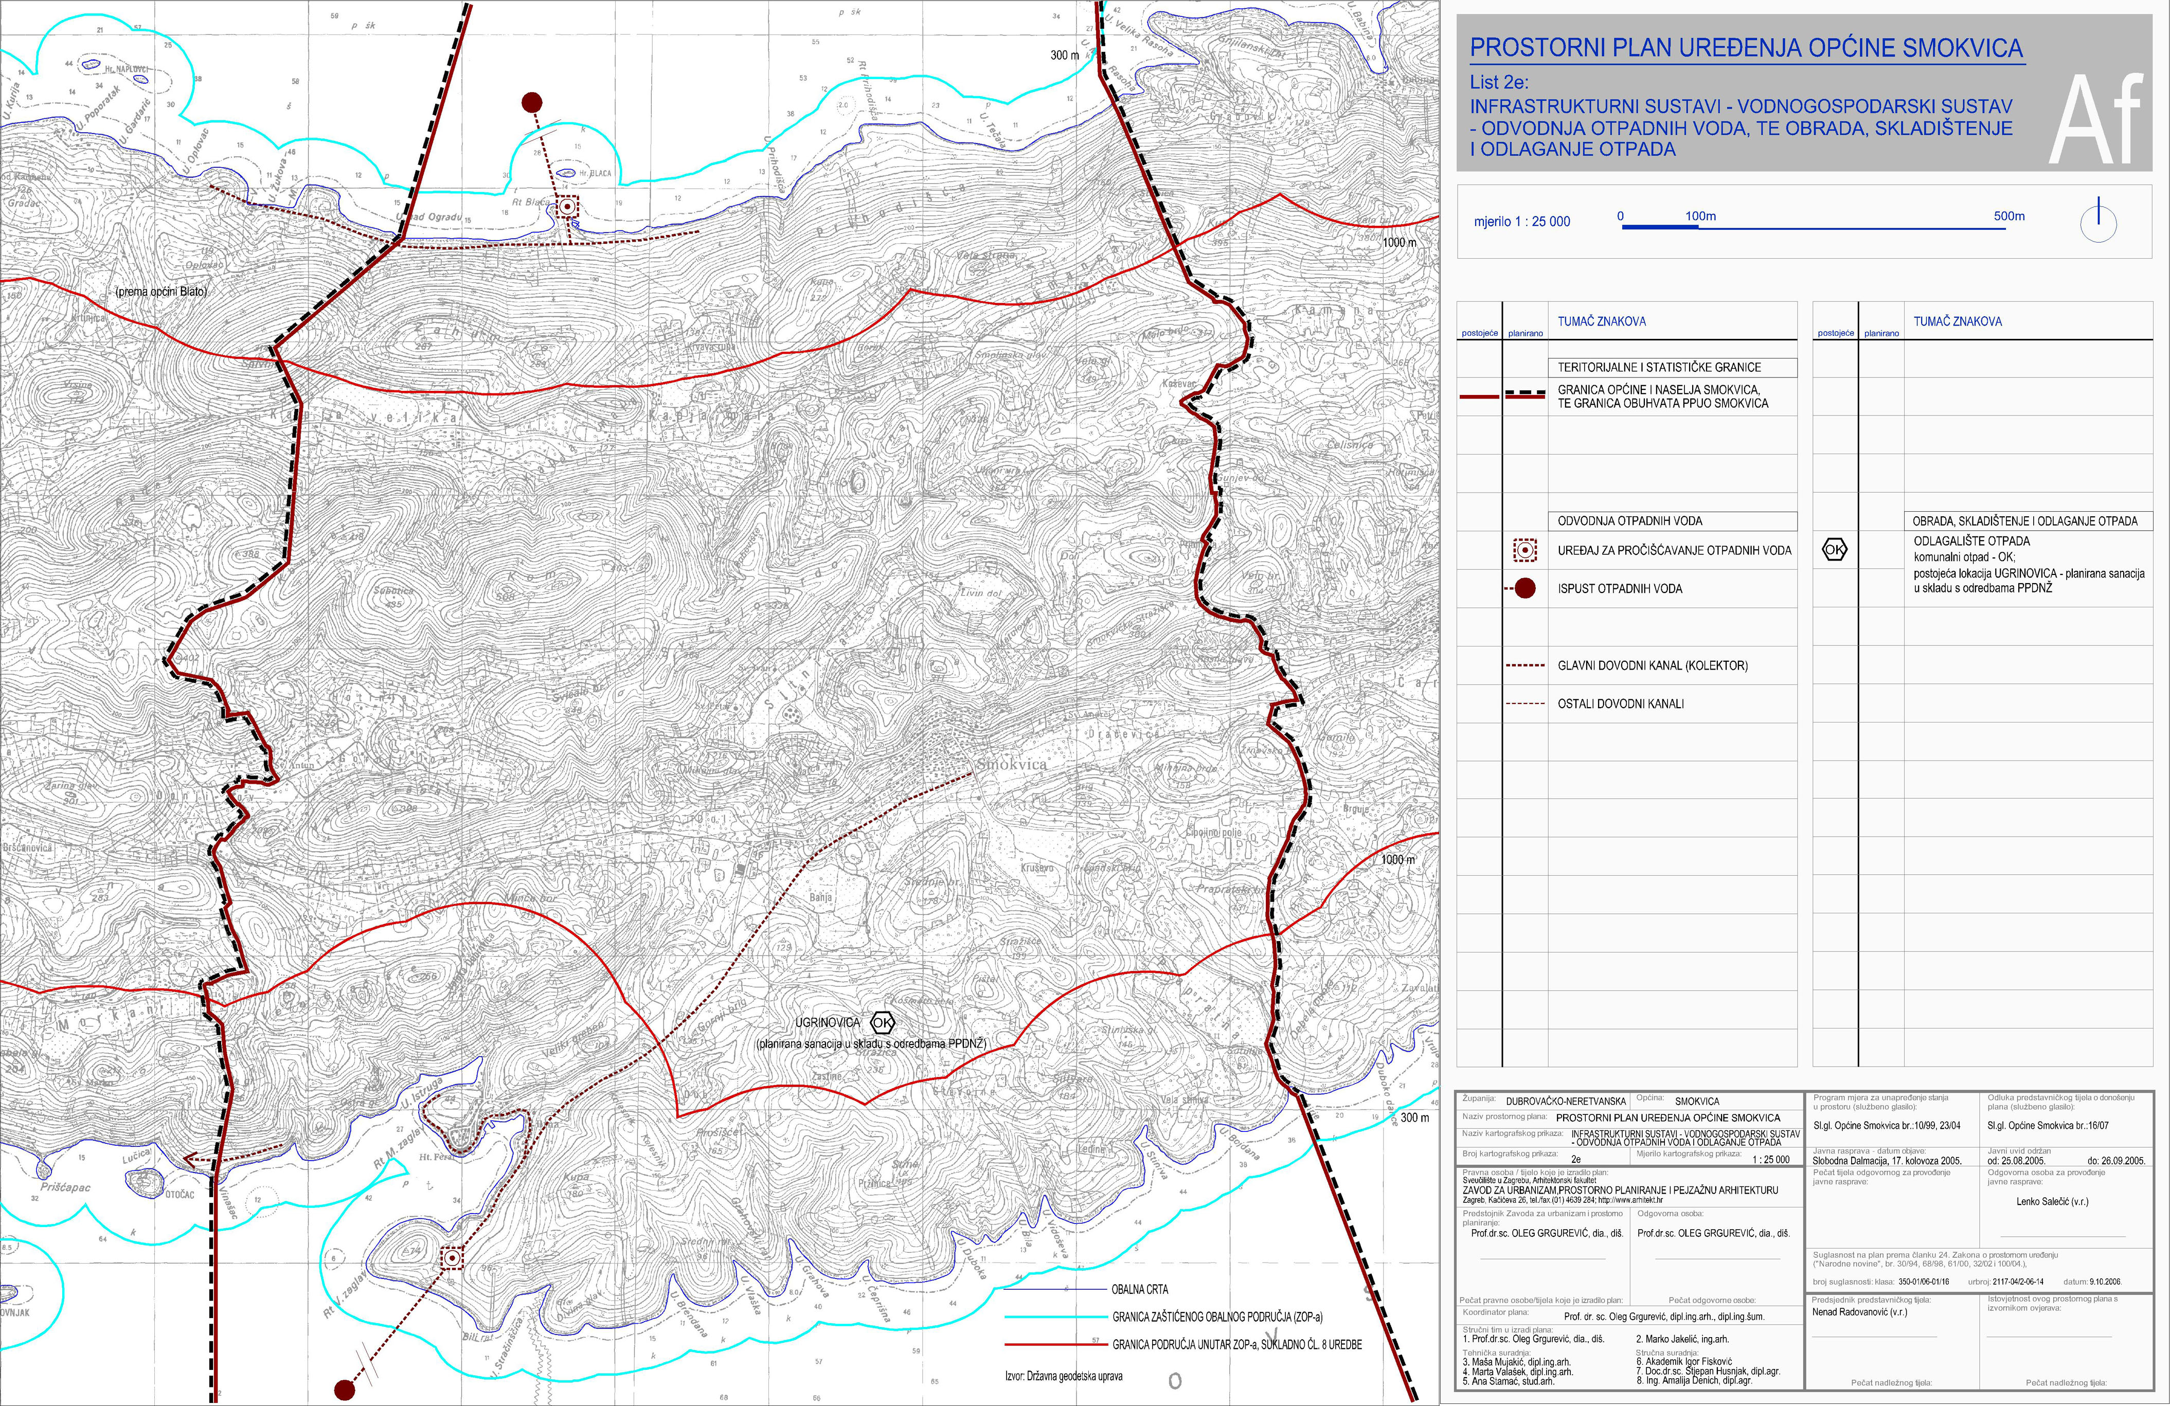The image size is (2170, 1406).
Task: Click Odvodnja otpadnih voda legend heading
Action: point(1629,520)
